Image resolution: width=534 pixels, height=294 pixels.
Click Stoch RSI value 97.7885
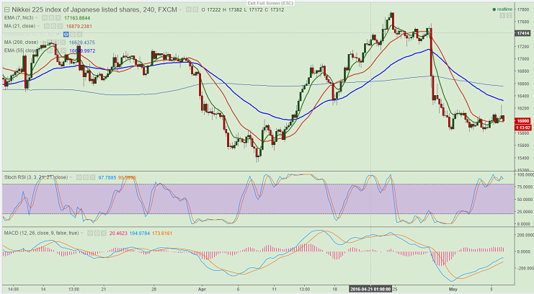(107, 177)
